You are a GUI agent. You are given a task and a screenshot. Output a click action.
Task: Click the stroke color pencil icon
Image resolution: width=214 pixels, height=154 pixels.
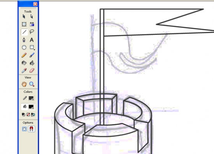pos(25,98)
